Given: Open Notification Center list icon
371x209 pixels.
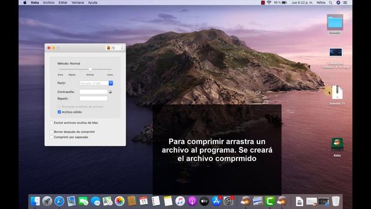Looking at the screenshot, I should pos(345,2).
